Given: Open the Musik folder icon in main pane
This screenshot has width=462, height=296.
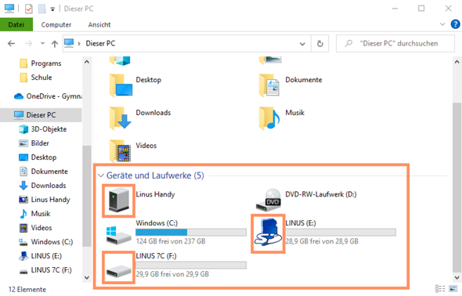Looking at the screenshot, I should 269,118.
